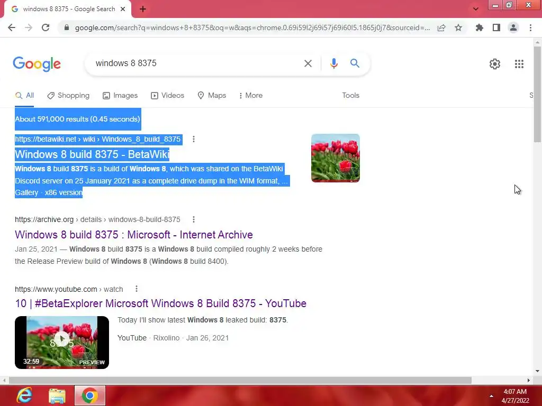Open the Chrome profile avatar
Screen dimensions: 542x406
click(x=513, y=27)
